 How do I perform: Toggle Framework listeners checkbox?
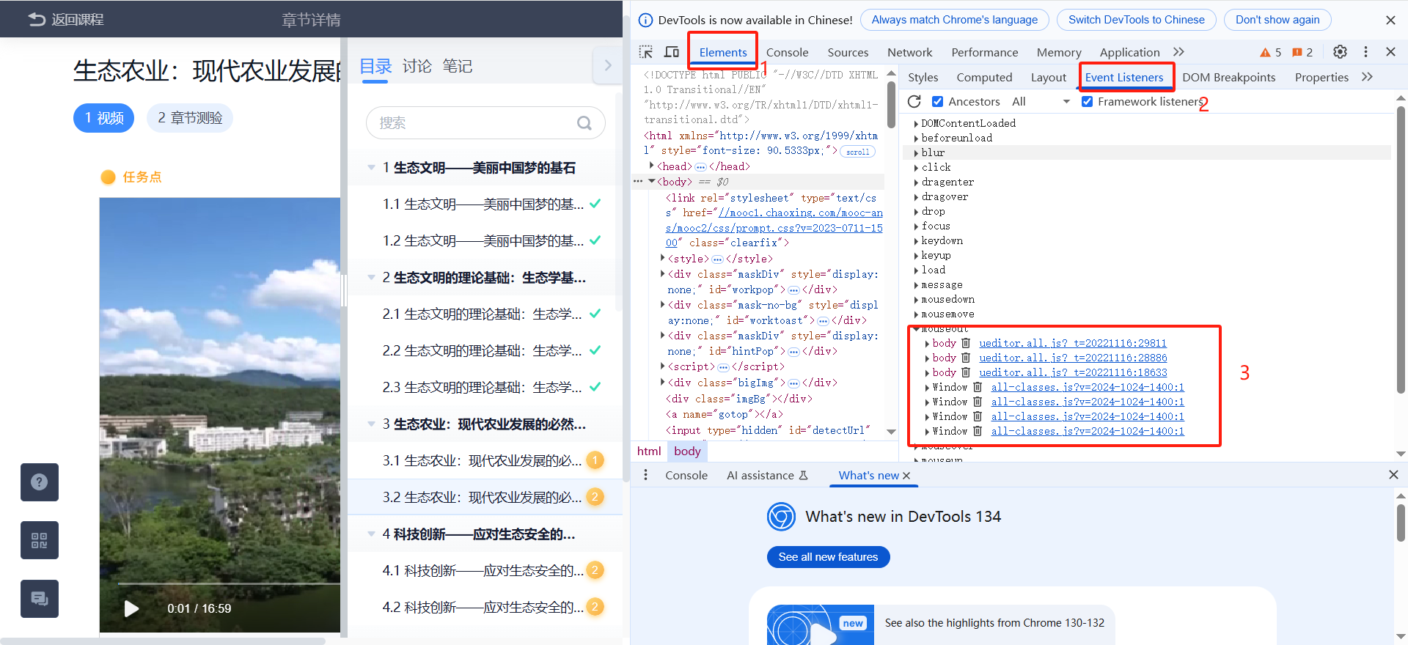(1087, 101)
